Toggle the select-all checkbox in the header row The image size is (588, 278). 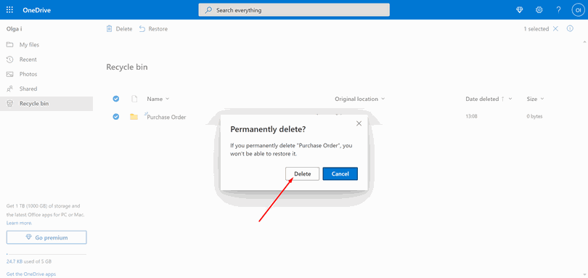pyautogui.click(x=116, y=99)
